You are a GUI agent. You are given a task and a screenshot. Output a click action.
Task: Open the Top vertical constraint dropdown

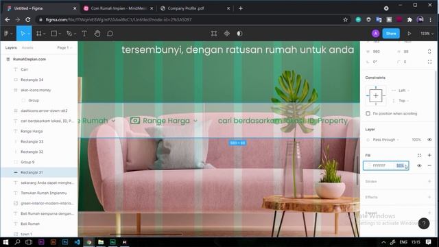coord(404,101)
